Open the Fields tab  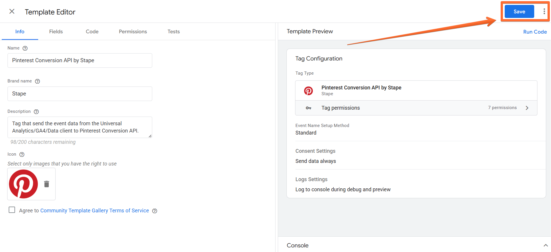pyautogui.click(x=56, y=32)
